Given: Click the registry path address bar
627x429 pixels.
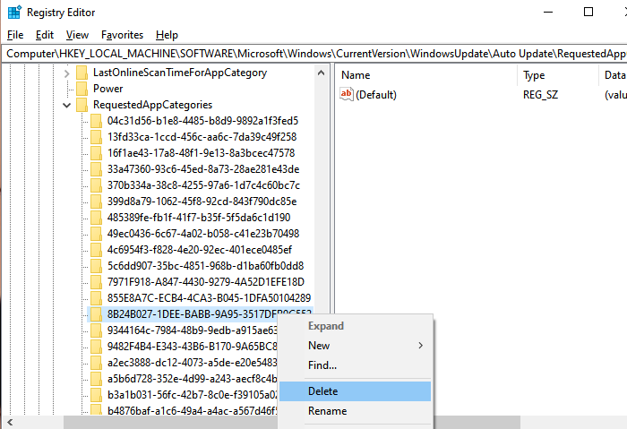Looking at the screenshot, I should point(313,54).
